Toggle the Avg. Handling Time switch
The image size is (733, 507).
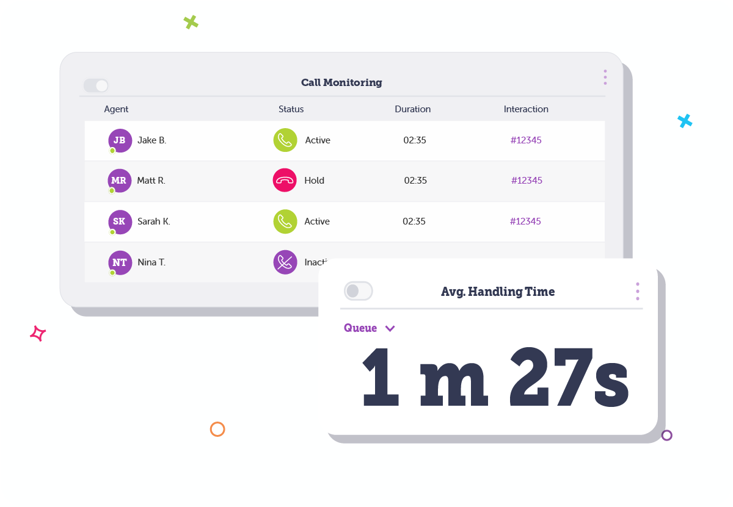(358, 291)
